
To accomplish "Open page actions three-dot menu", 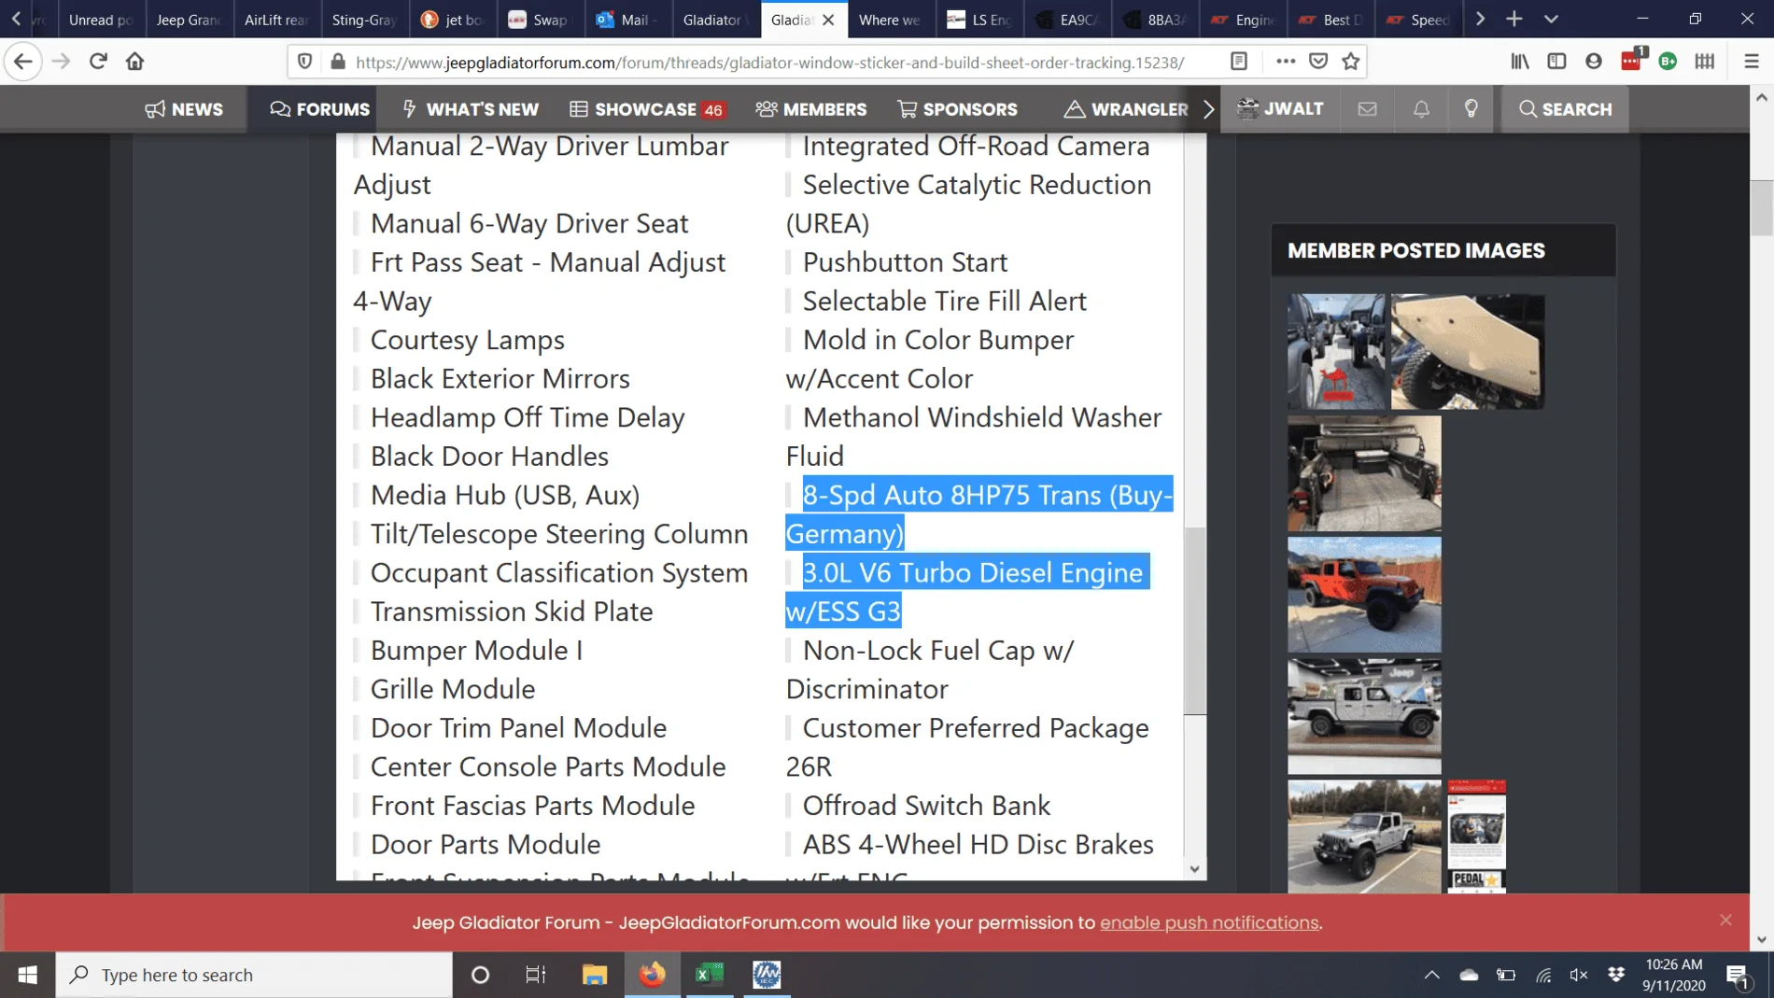I will (x=1286, y=62).
